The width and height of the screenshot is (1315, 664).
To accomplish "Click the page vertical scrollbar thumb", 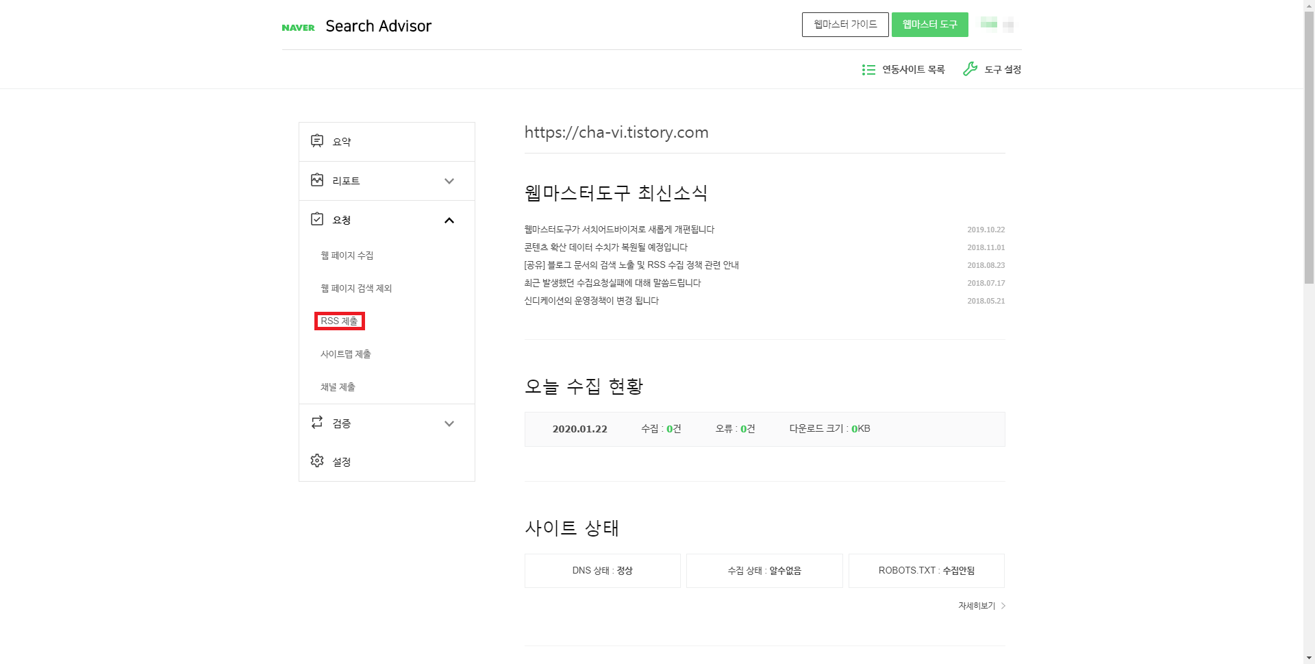I will pos(1309,147).
